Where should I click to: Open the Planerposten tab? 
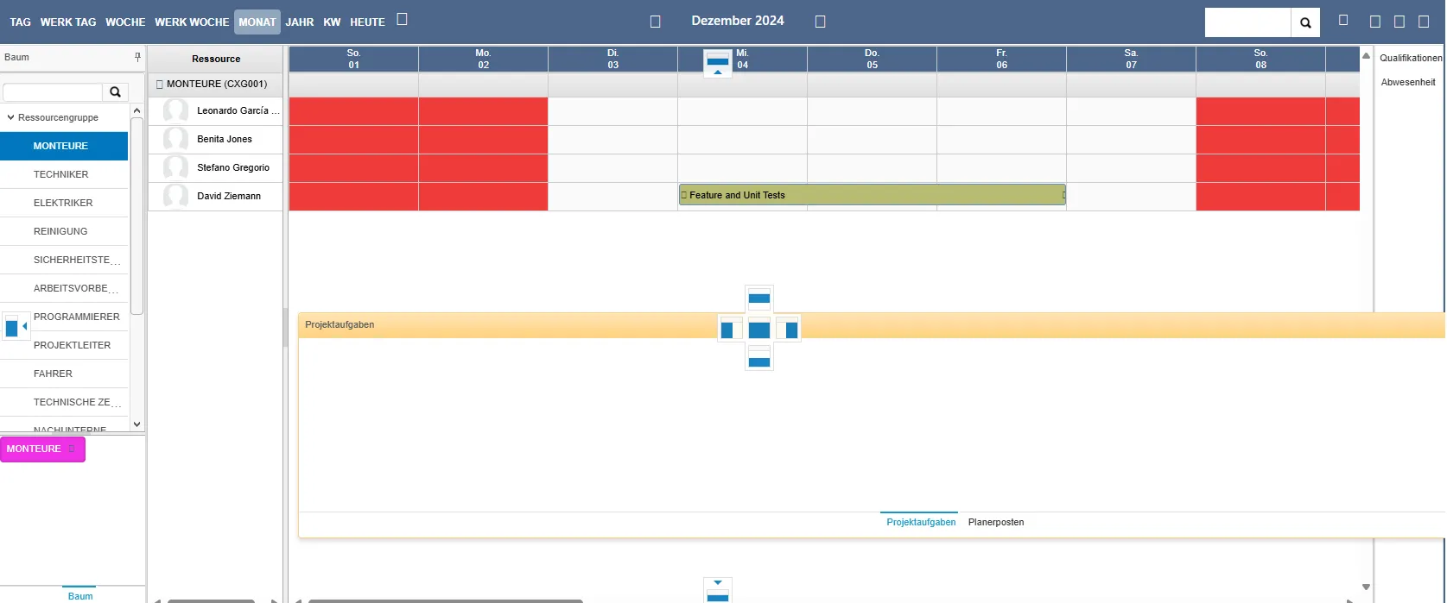click(995, 523)
